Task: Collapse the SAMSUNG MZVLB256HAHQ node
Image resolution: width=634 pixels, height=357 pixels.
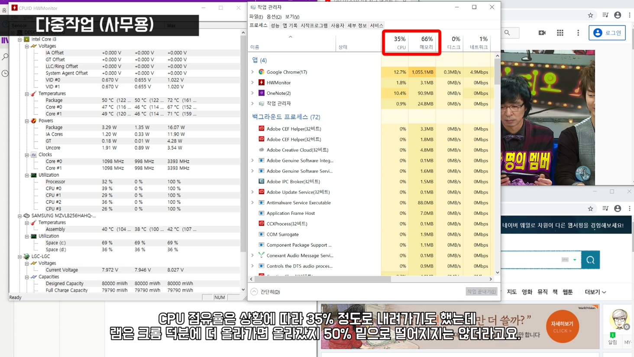Action: 20,215
